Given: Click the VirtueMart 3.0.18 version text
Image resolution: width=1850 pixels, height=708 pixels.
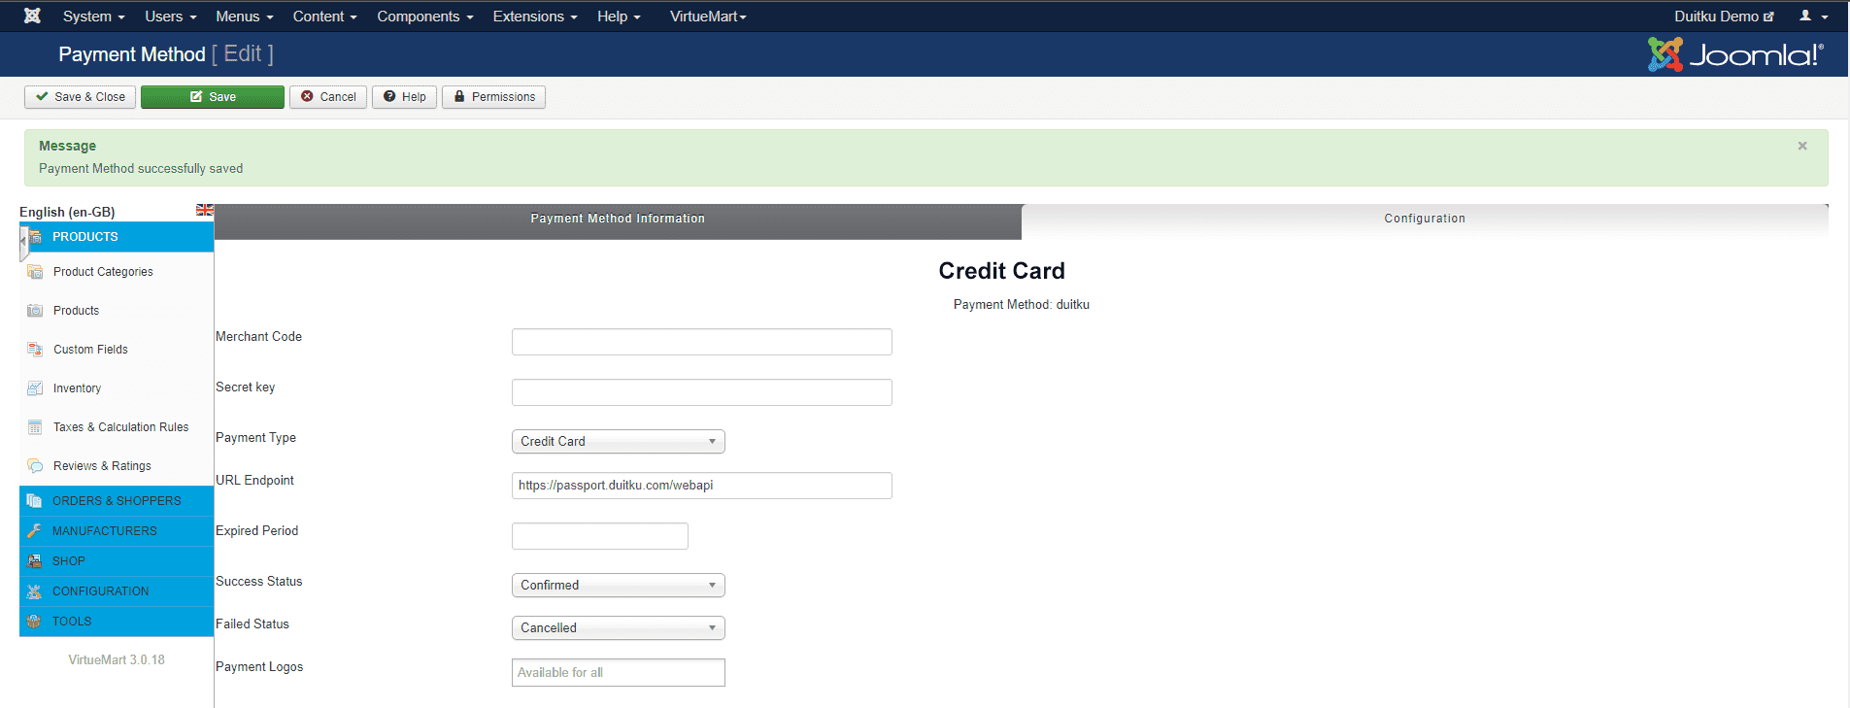Looking at the screenshot, I should [x=117, y=659].
